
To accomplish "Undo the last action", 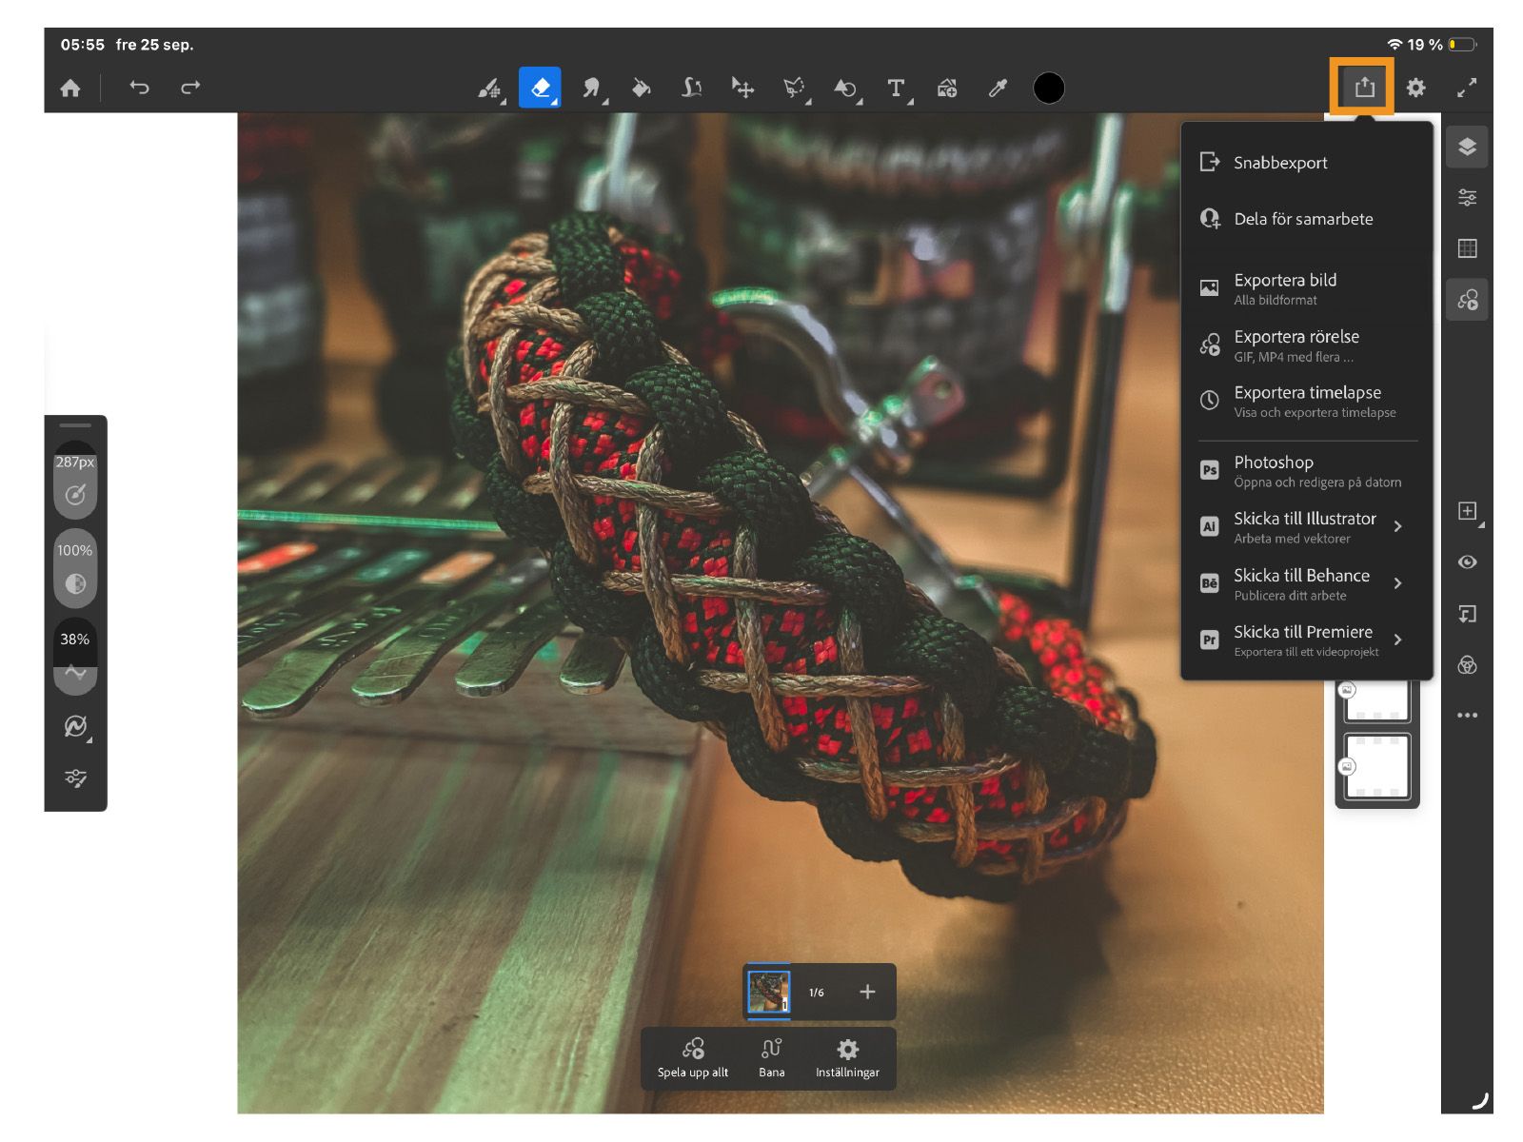I will coord(139,88).
